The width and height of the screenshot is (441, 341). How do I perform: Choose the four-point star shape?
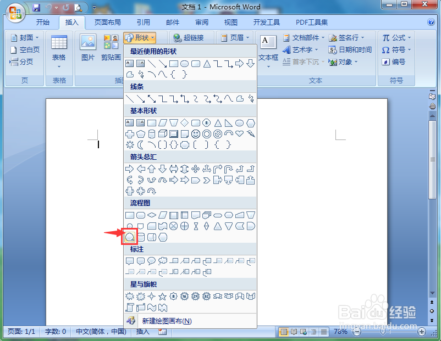(x=152, y=296)
